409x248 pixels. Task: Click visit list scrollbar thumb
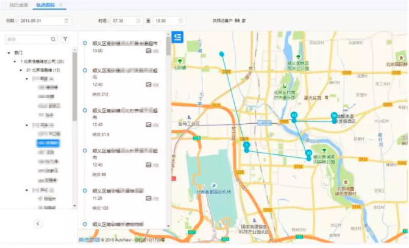click(x=168, y=46)
